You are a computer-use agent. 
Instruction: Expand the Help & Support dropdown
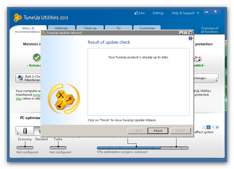click(x=185, y=13)
